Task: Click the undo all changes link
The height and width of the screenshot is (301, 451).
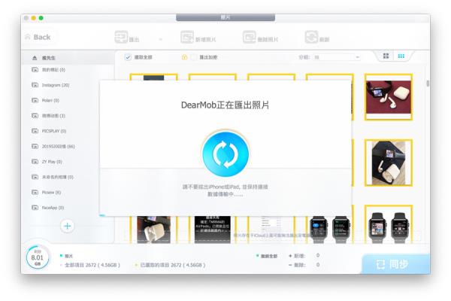Action: coord(267,256)
